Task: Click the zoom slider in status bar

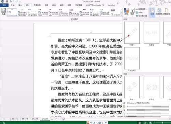Action: 163,123
